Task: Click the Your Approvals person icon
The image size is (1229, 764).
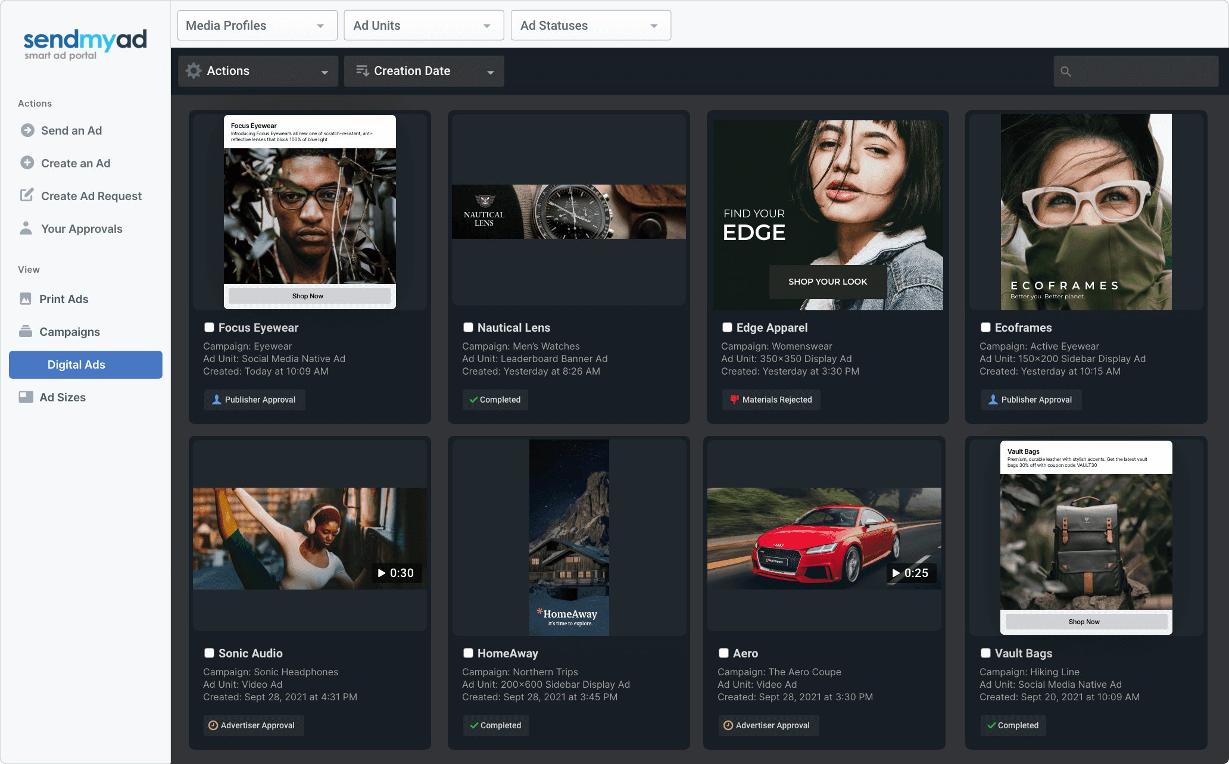Action: click(x=26, y=229)
